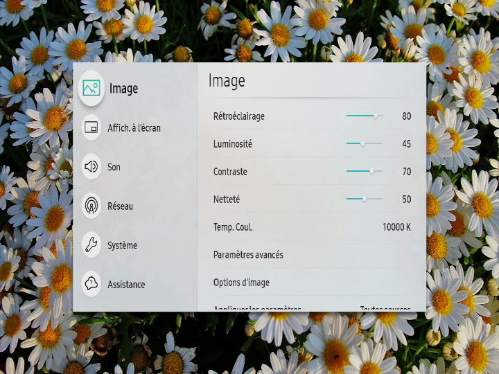Screen dimensions: 499x374
Task: Select the Rétroéclairage label
Action: point(238,116)
